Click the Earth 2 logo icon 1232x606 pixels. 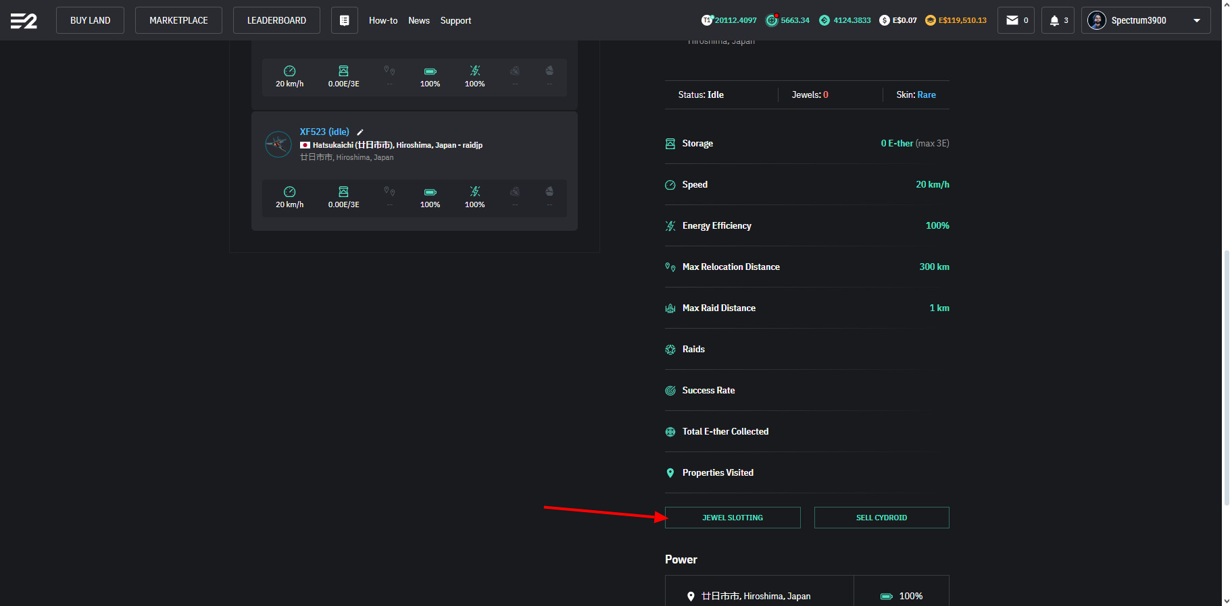click(x=24, y=21)
